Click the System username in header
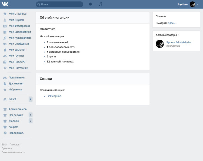The width and height of the screenshot is (203, 161). pyautogui.click(x=183, y=4)
